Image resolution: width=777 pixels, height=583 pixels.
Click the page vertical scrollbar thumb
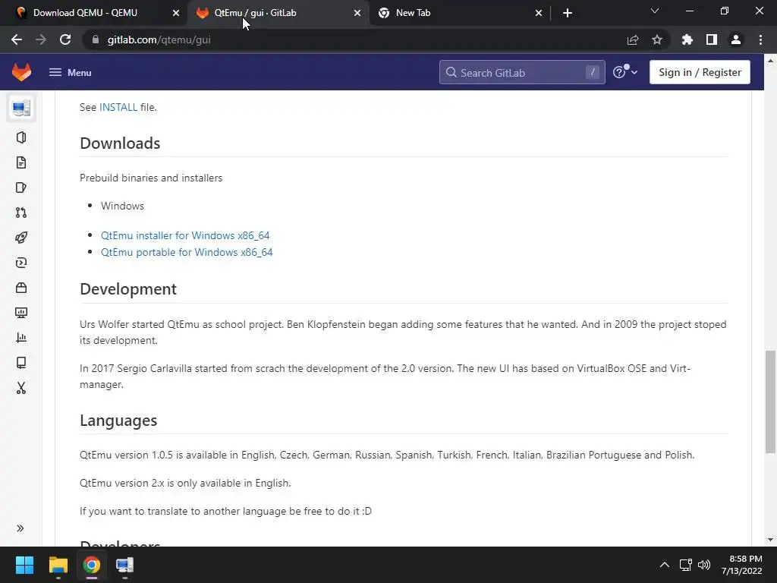(770, 402)
